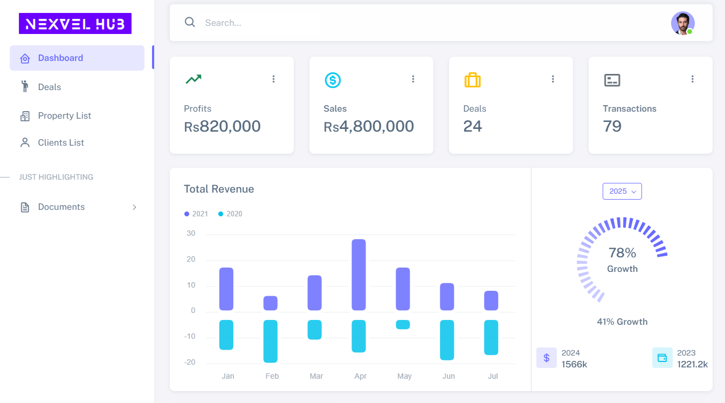Click the green Profits trend arrow icon

coord(194,79)
